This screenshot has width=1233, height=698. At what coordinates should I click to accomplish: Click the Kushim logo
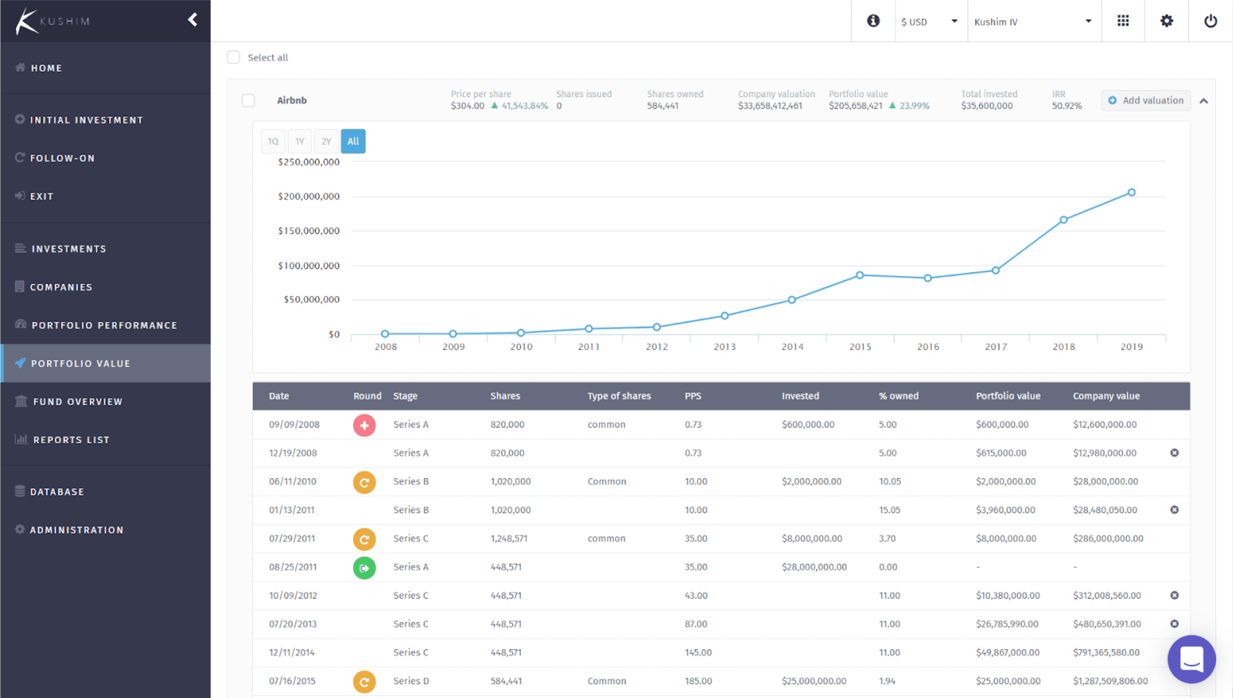[x=52, y=21]
